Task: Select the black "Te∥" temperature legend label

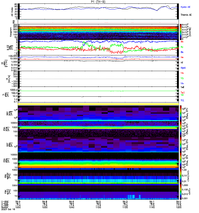Action: point(182,87)
